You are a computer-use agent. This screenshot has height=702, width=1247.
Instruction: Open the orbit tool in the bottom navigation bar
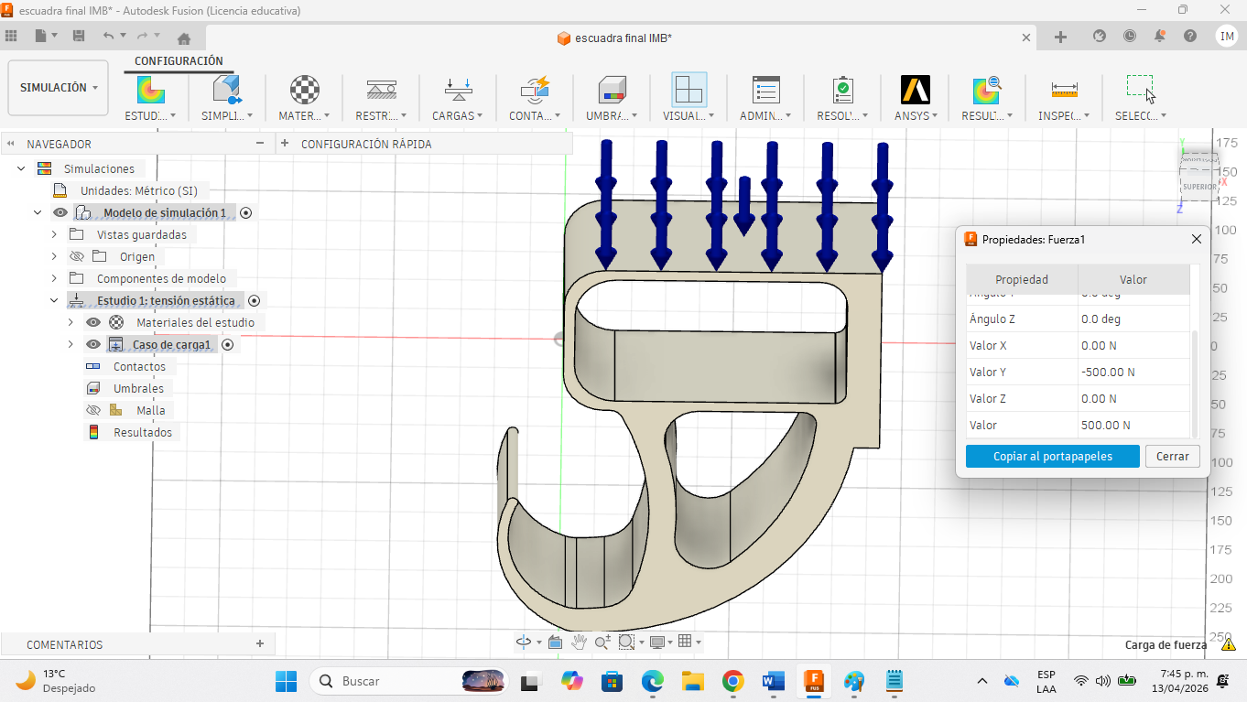click(524, 642)
